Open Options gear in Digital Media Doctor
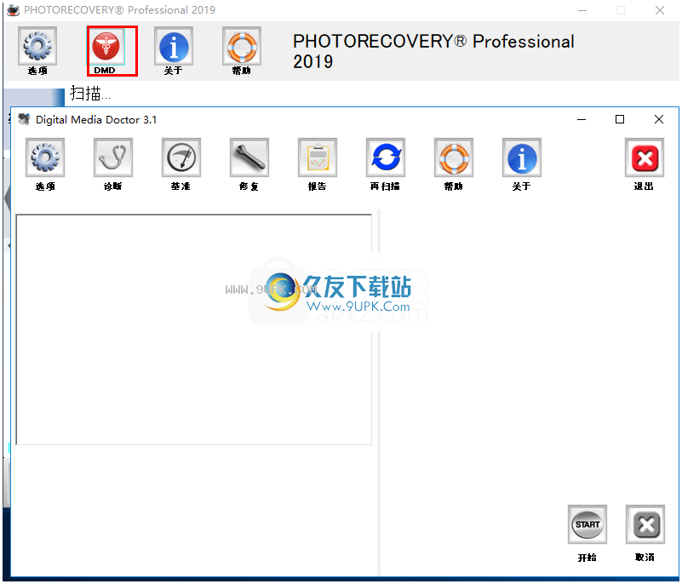The image size is (682, 584). coord(45,157)
